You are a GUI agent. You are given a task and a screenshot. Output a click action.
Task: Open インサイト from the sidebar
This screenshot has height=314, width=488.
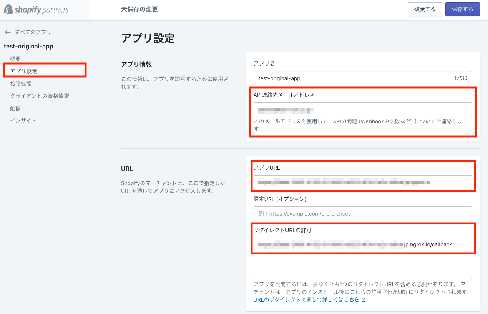tap(22, 120)
